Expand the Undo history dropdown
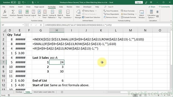The width and height of the screenshot is (173, 97). tap(25, 2)
